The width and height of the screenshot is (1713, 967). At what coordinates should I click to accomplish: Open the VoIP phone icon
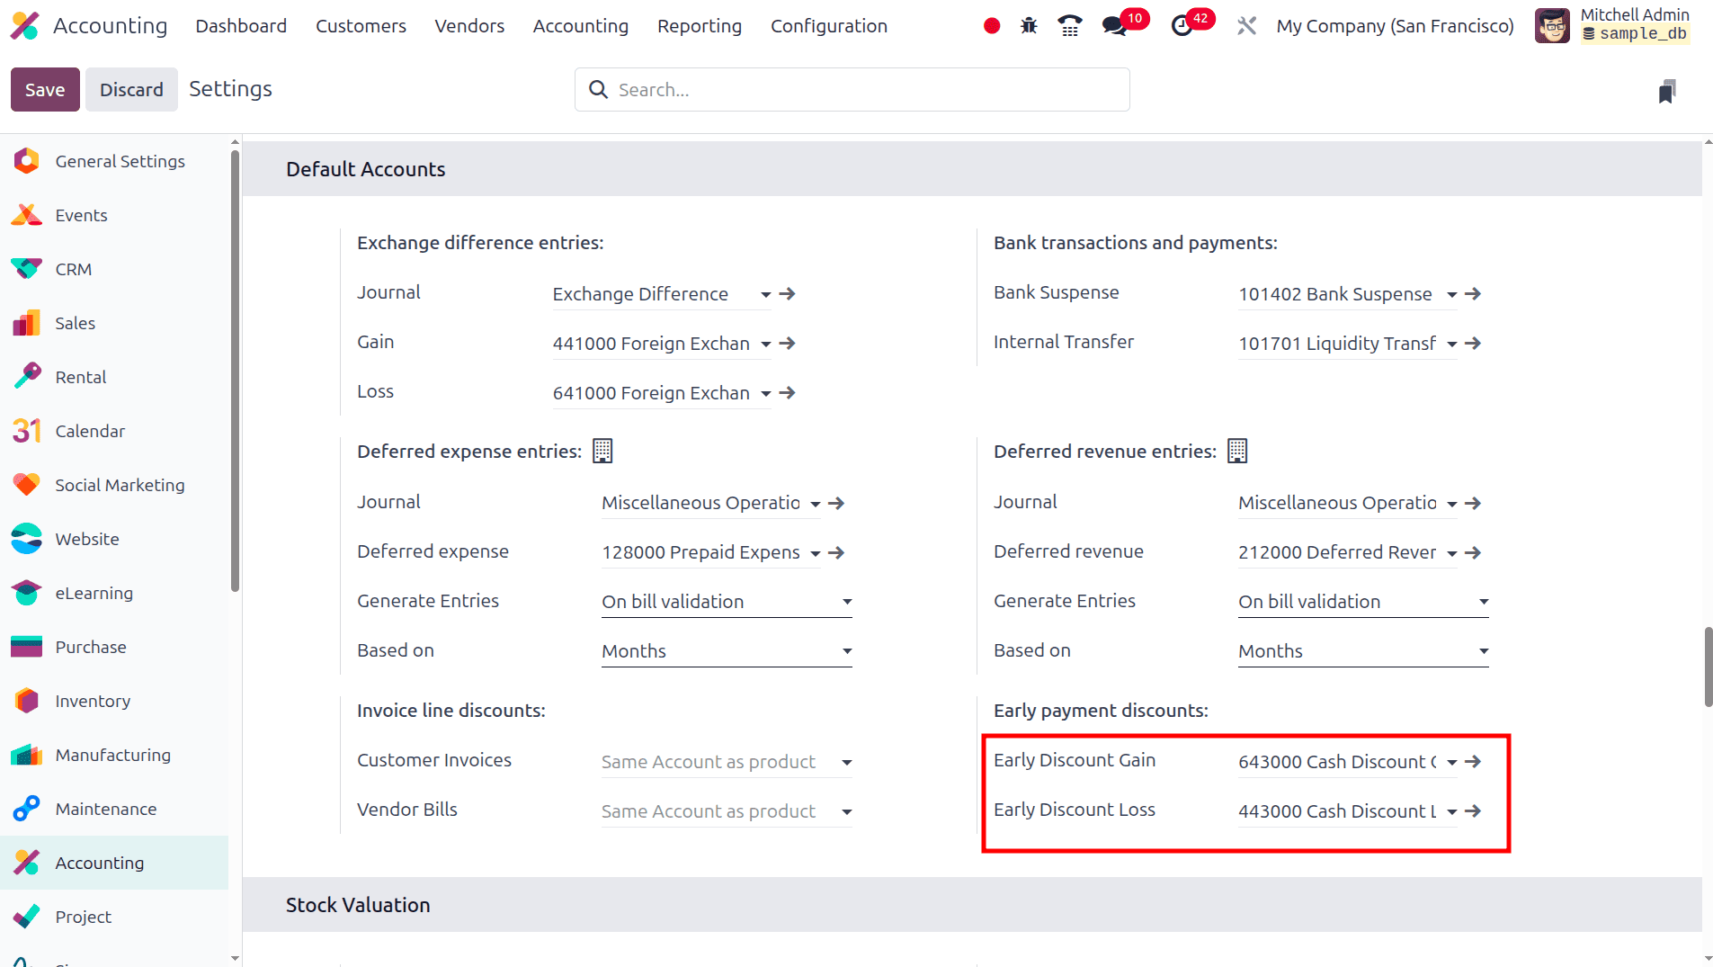tap(1070, 26)
